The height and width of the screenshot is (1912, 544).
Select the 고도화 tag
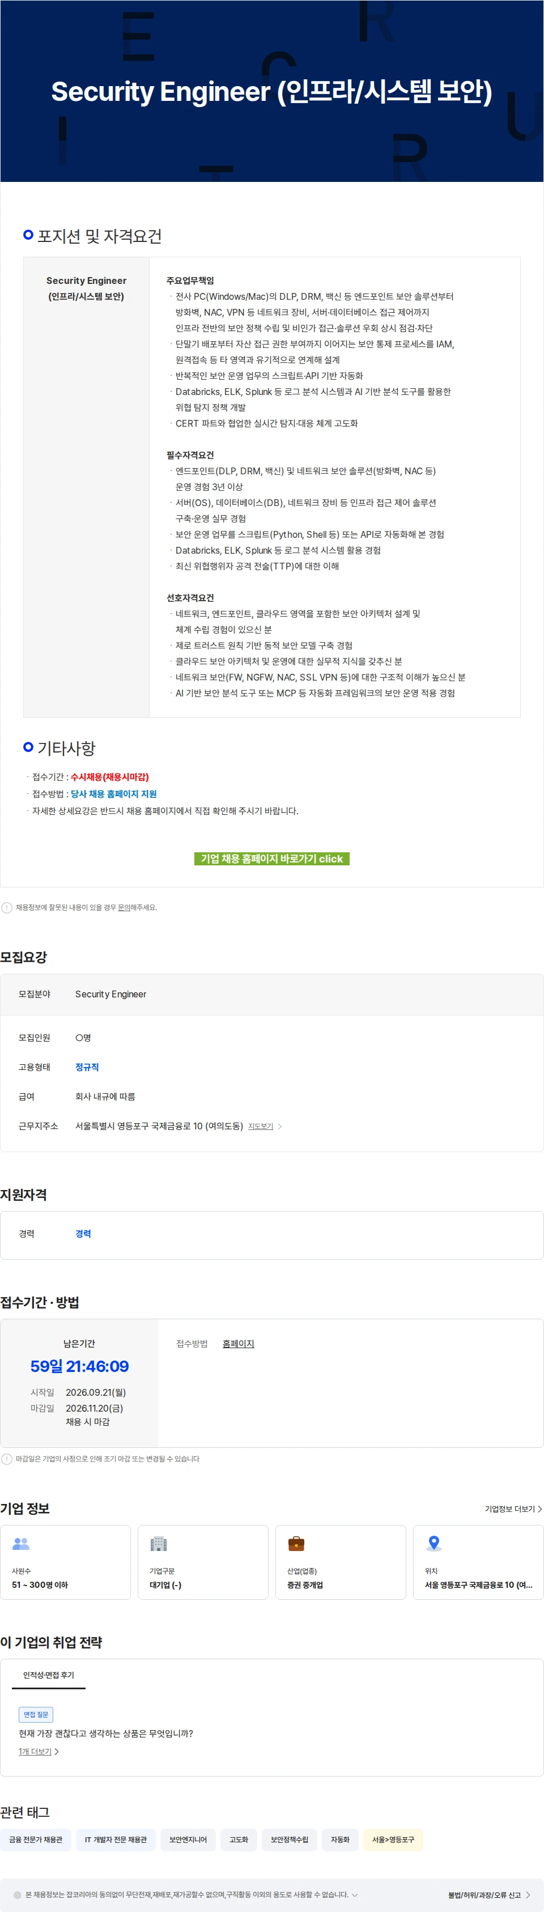(x=239, y=1839)
